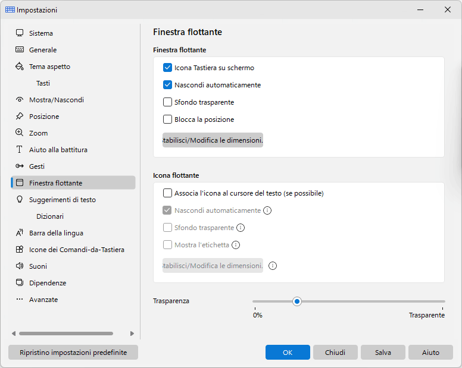Click the Gesti arrow icon

(x=20, y=166)
